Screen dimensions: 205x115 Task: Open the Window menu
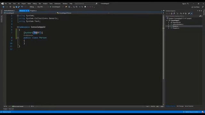[65, 4]
